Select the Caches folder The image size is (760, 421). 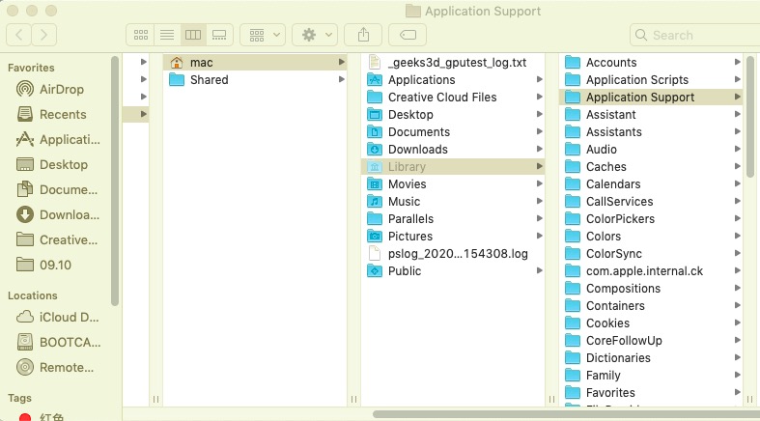[651, 167]
